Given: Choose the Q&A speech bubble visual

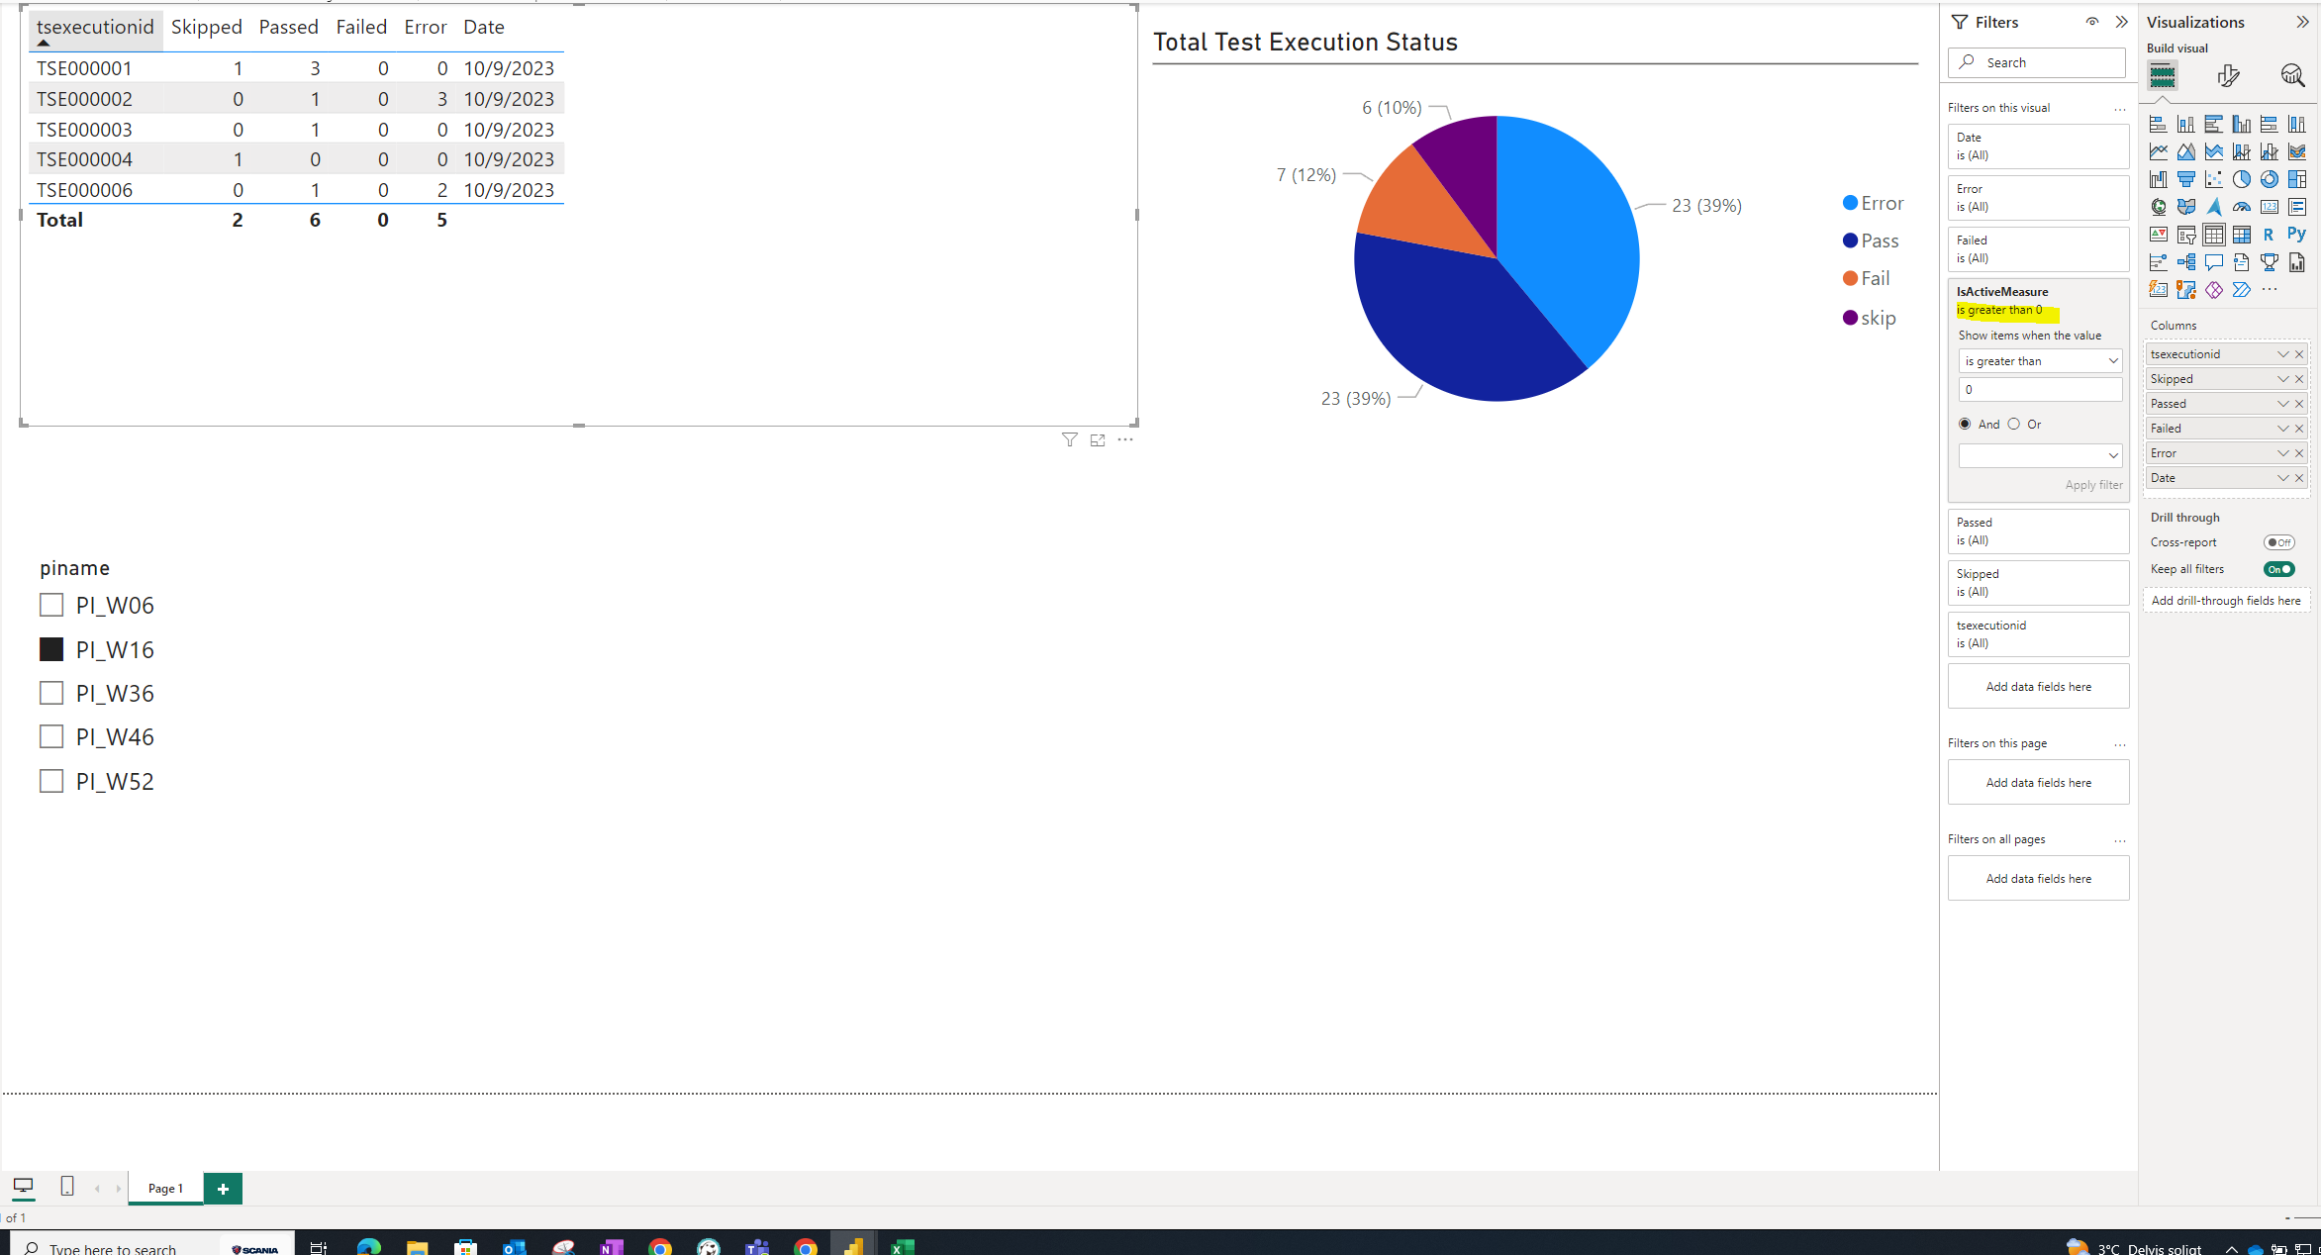Looking at the screenshot, I should (2213, 262).
